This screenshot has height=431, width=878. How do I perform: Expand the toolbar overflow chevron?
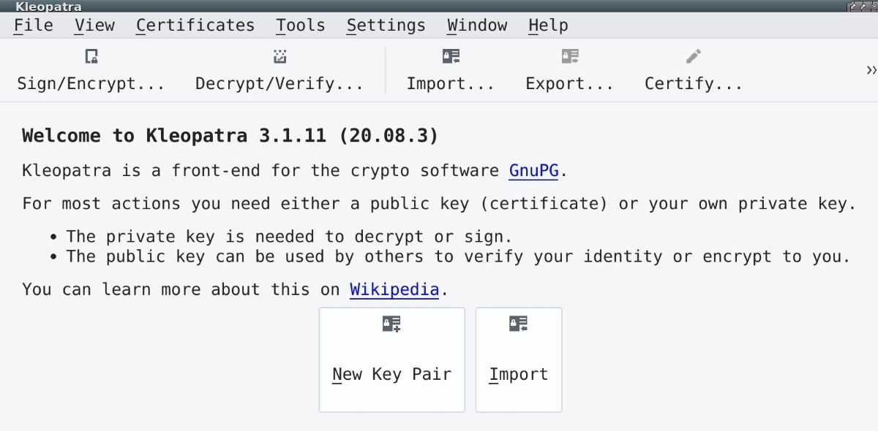(x=871, y=70)
